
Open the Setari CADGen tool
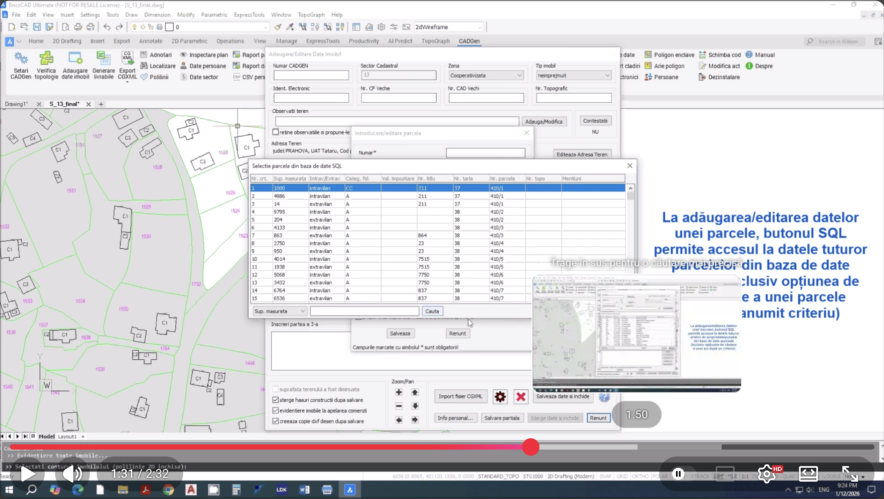(x=20, y=65)
